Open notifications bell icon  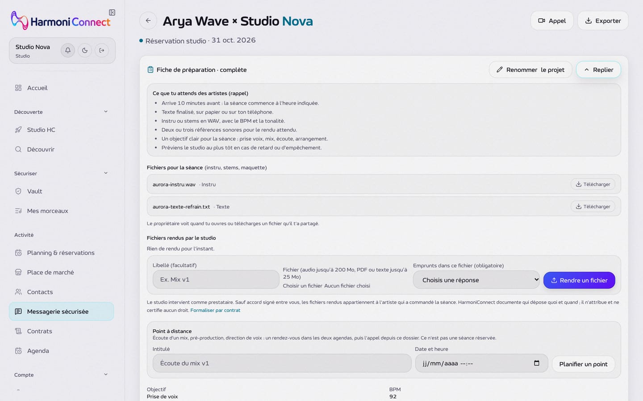pos(68,50)
